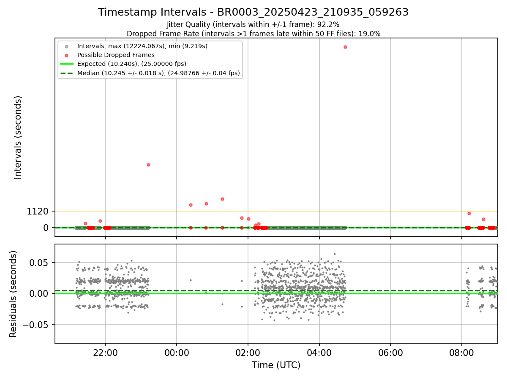The height and width of the screenshot is (380, 507).
Task: Click the '22:00' time axis tick label
Action: (106, 352)
